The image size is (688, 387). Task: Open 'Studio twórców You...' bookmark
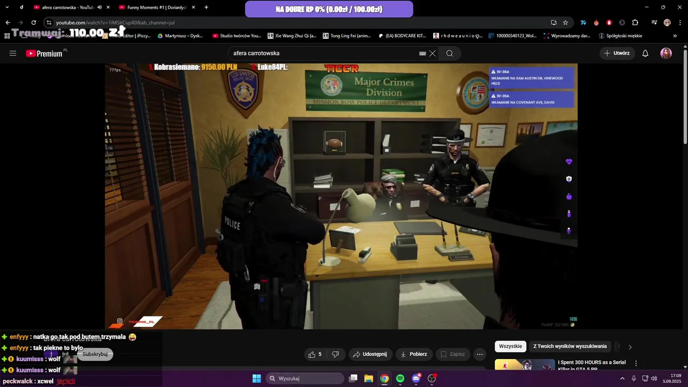pos(236,36)
